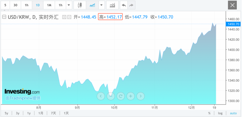Viewport: 242px width, 117px height.
Task: Click the TradingView attribution link
Action: (x=22, y=98)
